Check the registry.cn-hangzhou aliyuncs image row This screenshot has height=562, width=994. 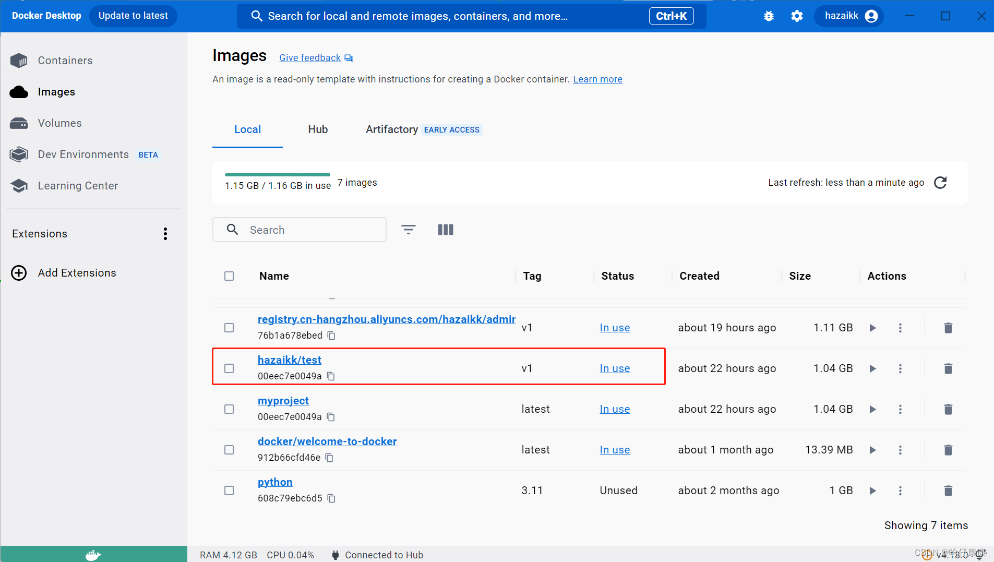(229, 328)
